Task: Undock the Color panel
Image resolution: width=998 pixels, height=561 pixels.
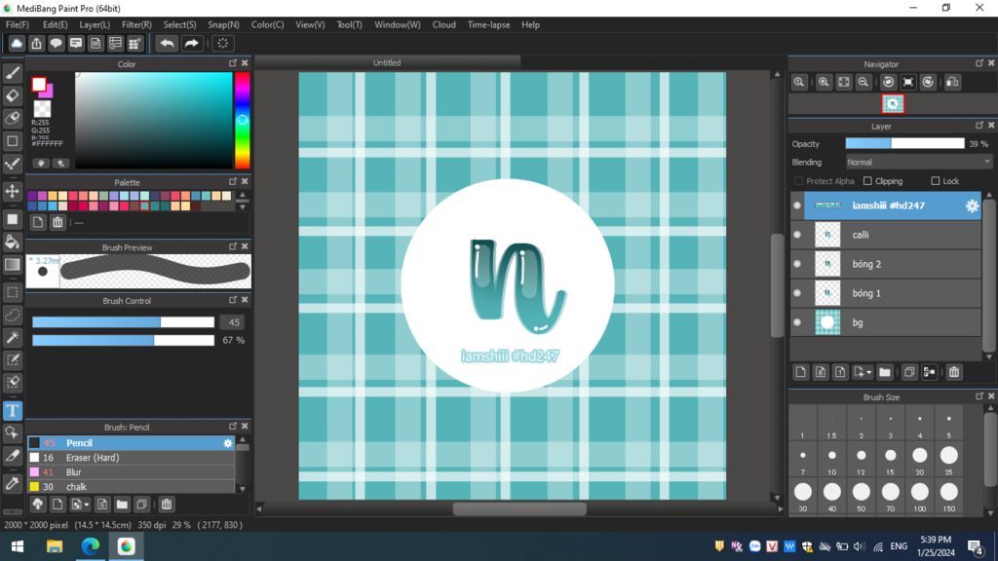Action: click(232, 63)
